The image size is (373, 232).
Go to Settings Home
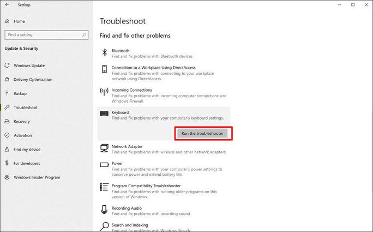pyautogui.click(x=19, y=21)
